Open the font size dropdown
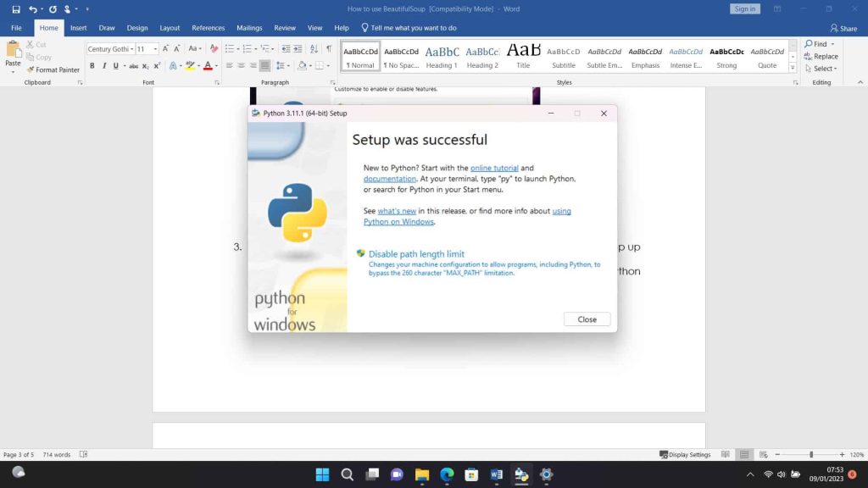This screenshot has width=868, height=488. coord(156,48)
